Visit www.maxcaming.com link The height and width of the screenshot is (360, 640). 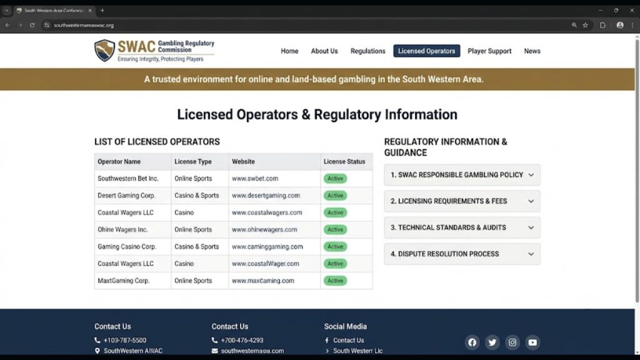pos(263,281)
